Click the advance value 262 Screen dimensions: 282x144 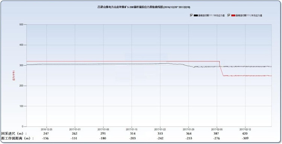click(x=74, y=133)
